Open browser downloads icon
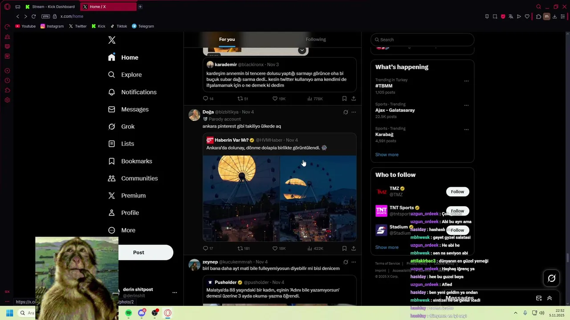570x320 pixels. pos(554,16)
